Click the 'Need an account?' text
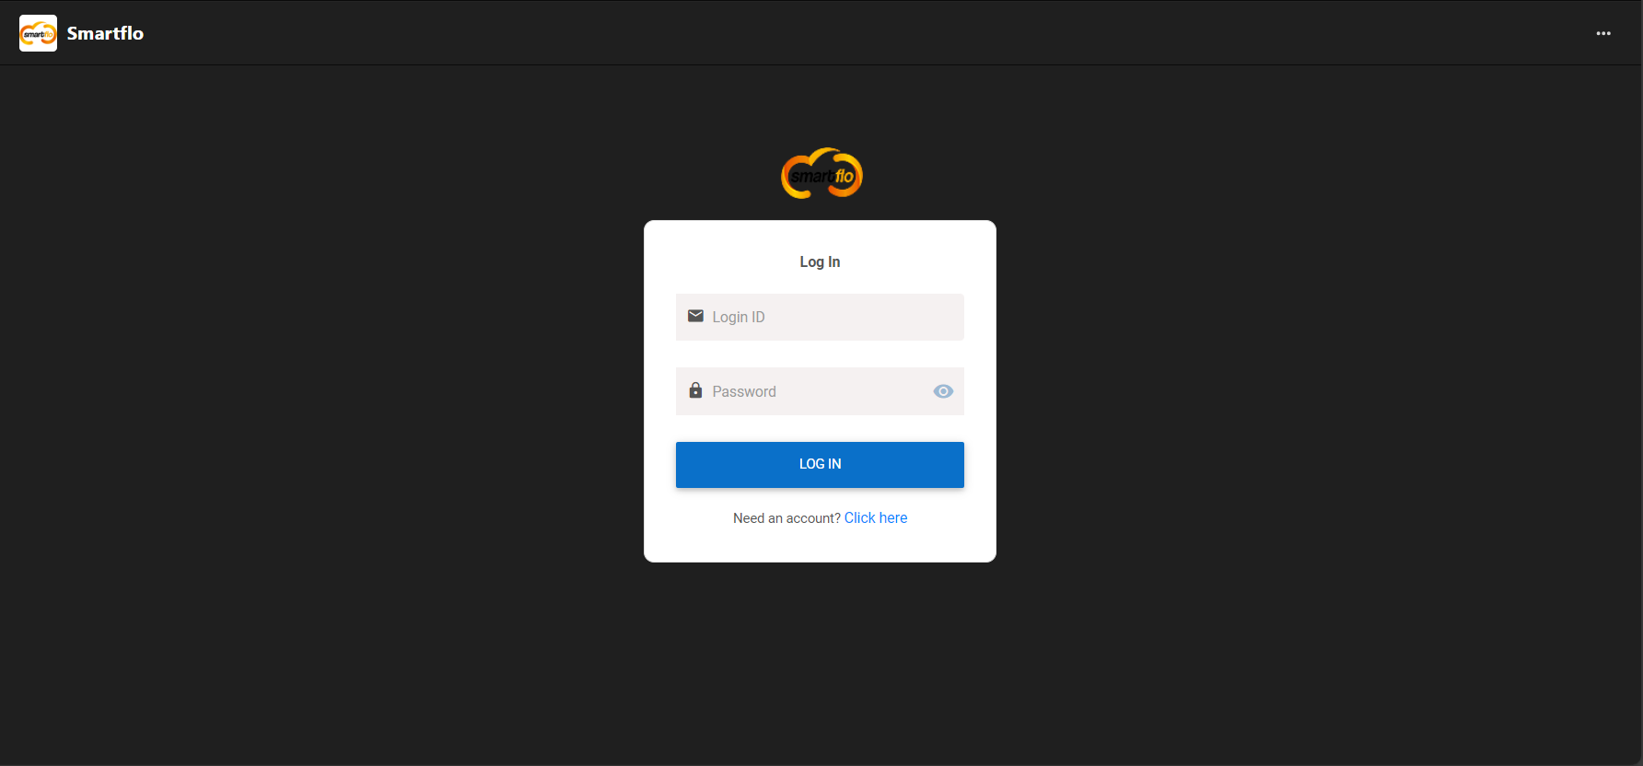 tap(787, 518)
